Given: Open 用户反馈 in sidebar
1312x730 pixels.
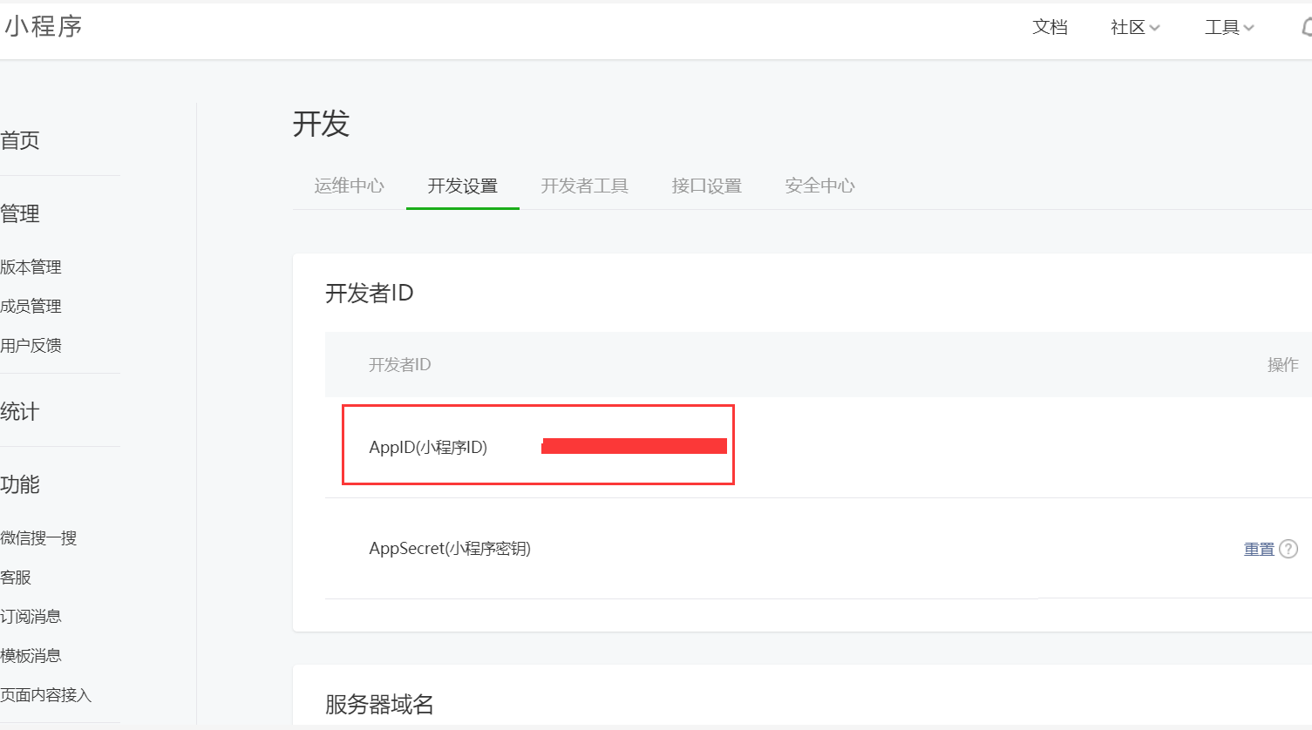Looking at the screenshot, I should (31, 346).
